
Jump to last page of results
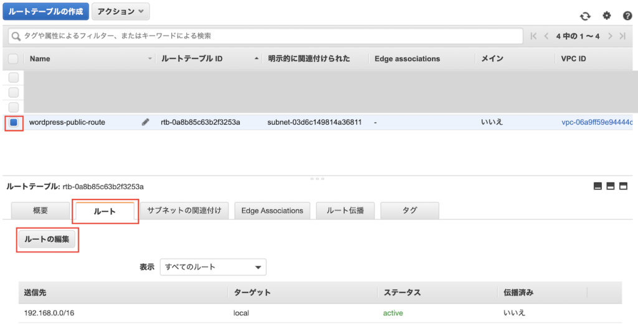pos(622,36)
